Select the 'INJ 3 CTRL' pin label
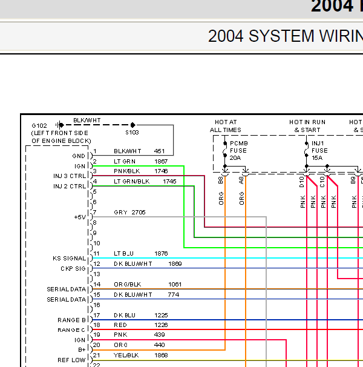The width and height of the screenshot is (363, 367). point(70,176)
